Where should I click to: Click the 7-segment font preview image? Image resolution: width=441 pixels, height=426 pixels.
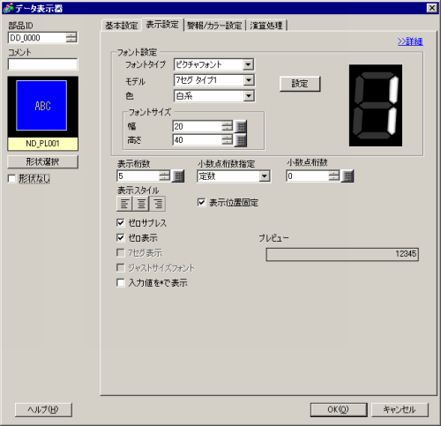(376, 105)
